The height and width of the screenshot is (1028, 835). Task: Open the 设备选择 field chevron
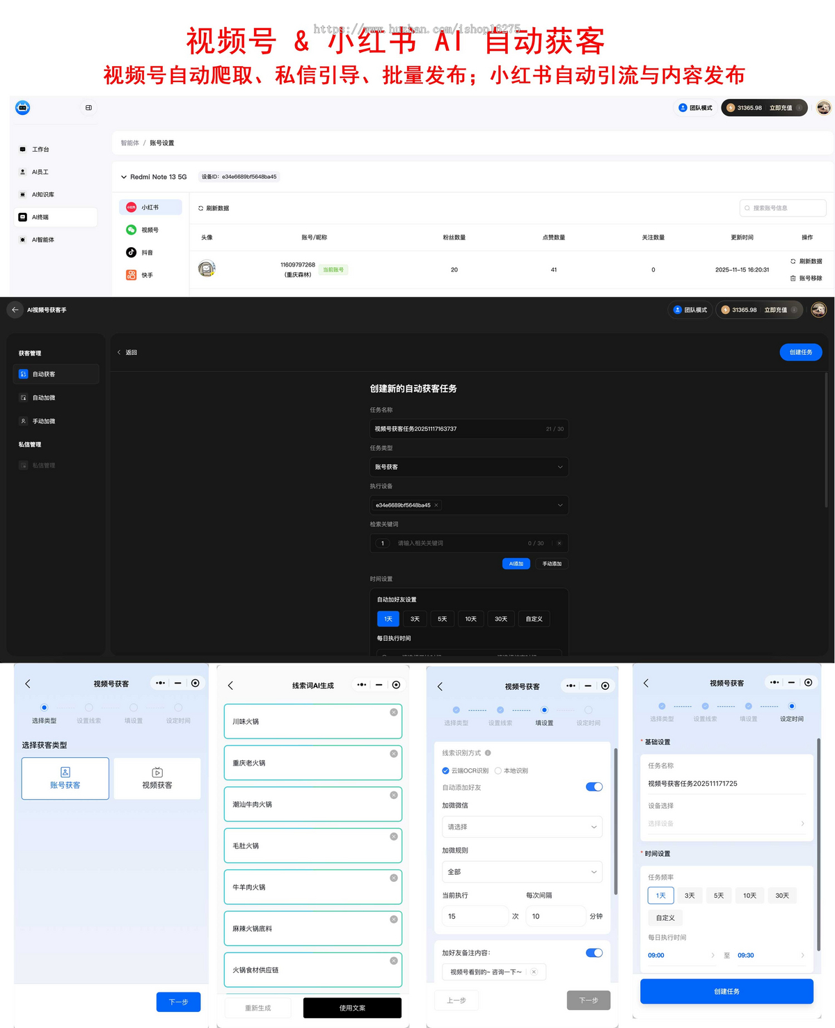pos(802,823)
